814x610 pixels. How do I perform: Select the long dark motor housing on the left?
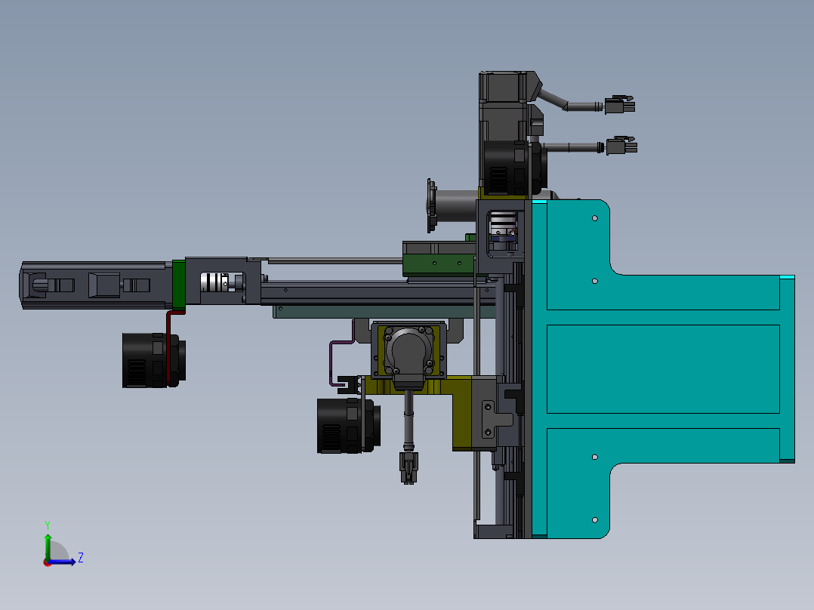[x=95, y=285]
